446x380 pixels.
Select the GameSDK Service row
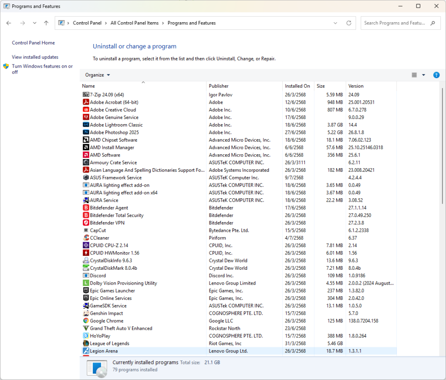tap(238, 306)
